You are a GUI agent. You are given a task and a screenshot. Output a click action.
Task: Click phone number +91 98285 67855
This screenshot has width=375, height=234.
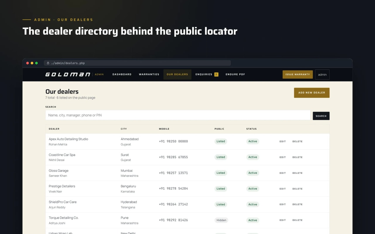pos(173,157)
